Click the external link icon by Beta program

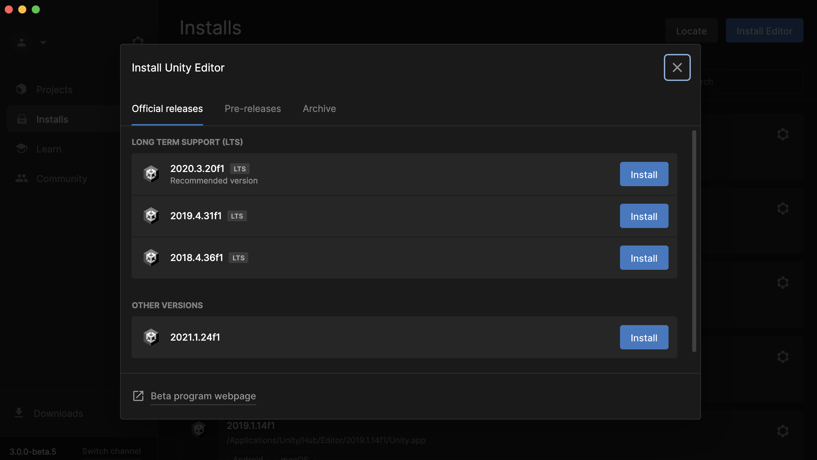click(138, 396)
